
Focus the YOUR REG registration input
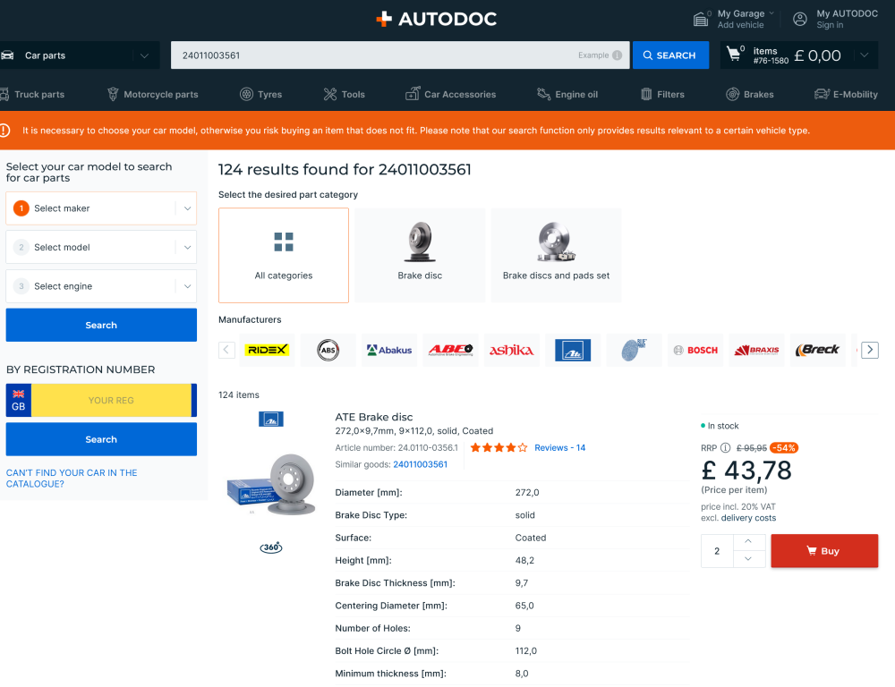(x=111, y=401)
